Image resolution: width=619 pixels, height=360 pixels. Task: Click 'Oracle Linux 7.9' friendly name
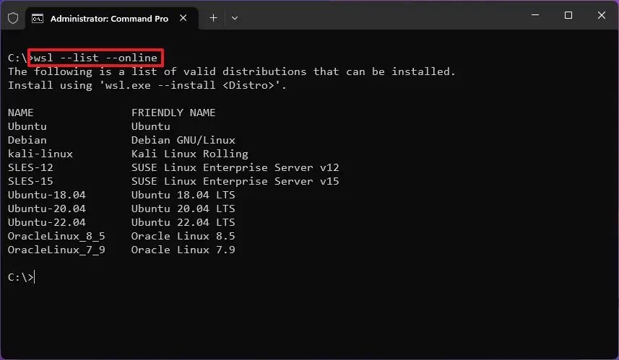coord(183,250)
